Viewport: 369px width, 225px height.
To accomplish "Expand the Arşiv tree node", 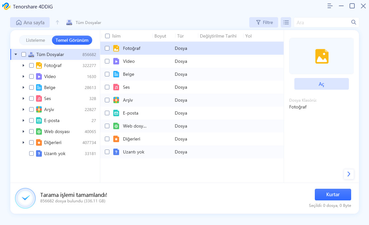I will click(x=23, y=109).
